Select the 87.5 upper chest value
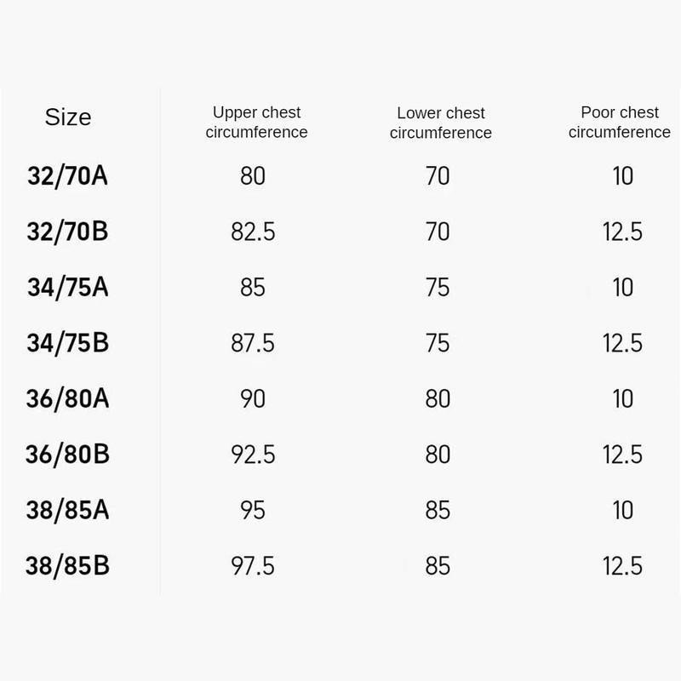 click(253, 343)
